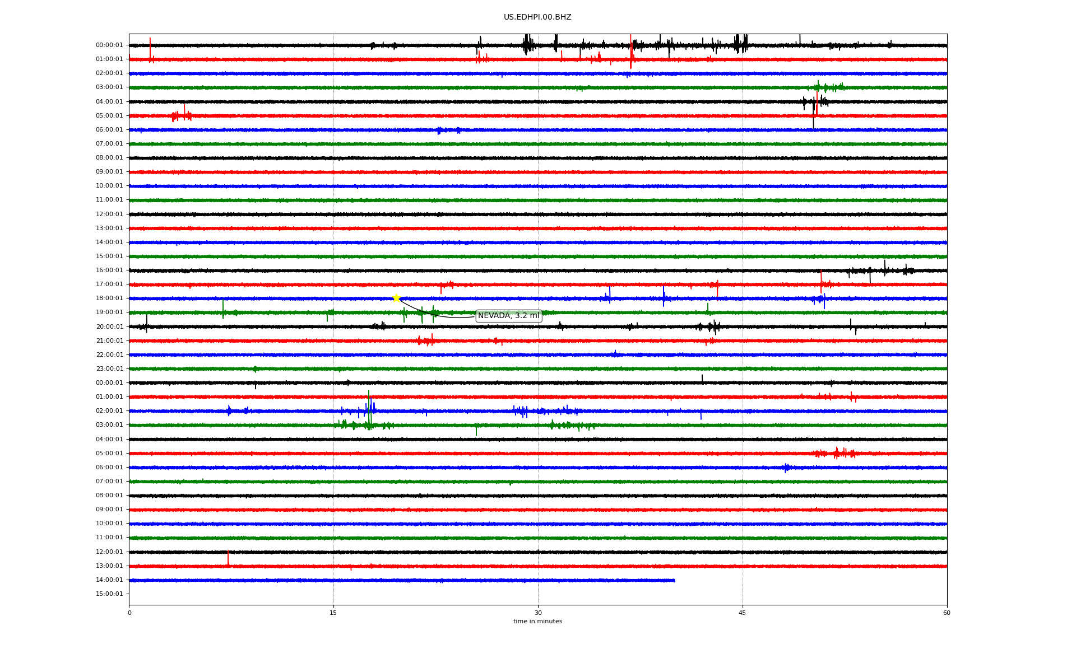Click the US.EDHPI.00.BHZ plot title

pos(537,17)
